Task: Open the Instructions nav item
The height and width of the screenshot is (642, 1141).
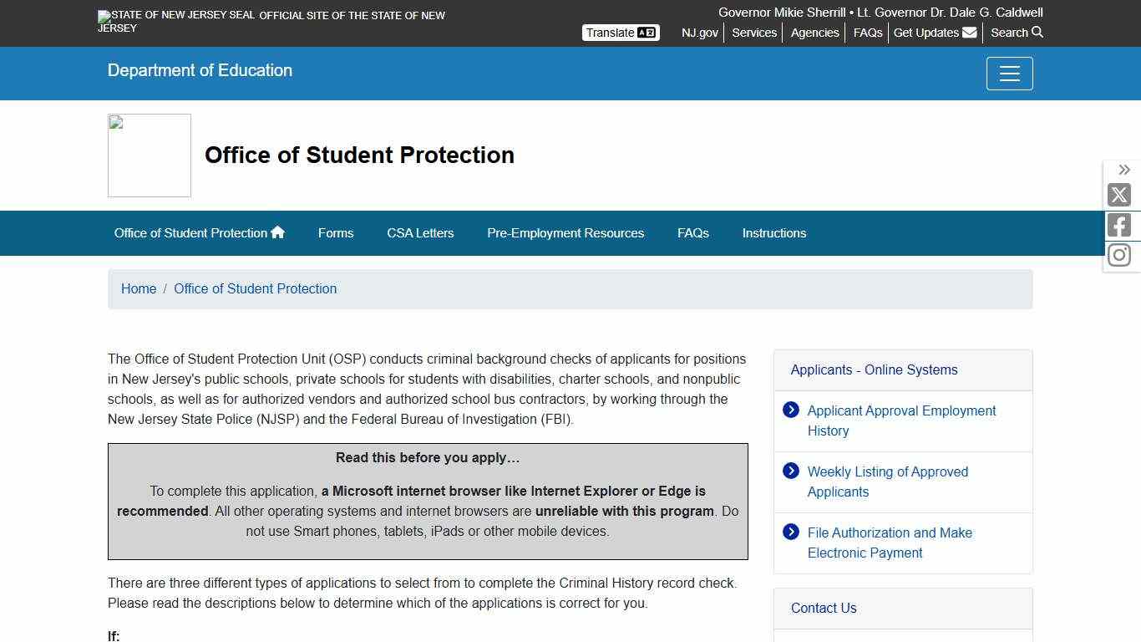Action: [774, 233]
